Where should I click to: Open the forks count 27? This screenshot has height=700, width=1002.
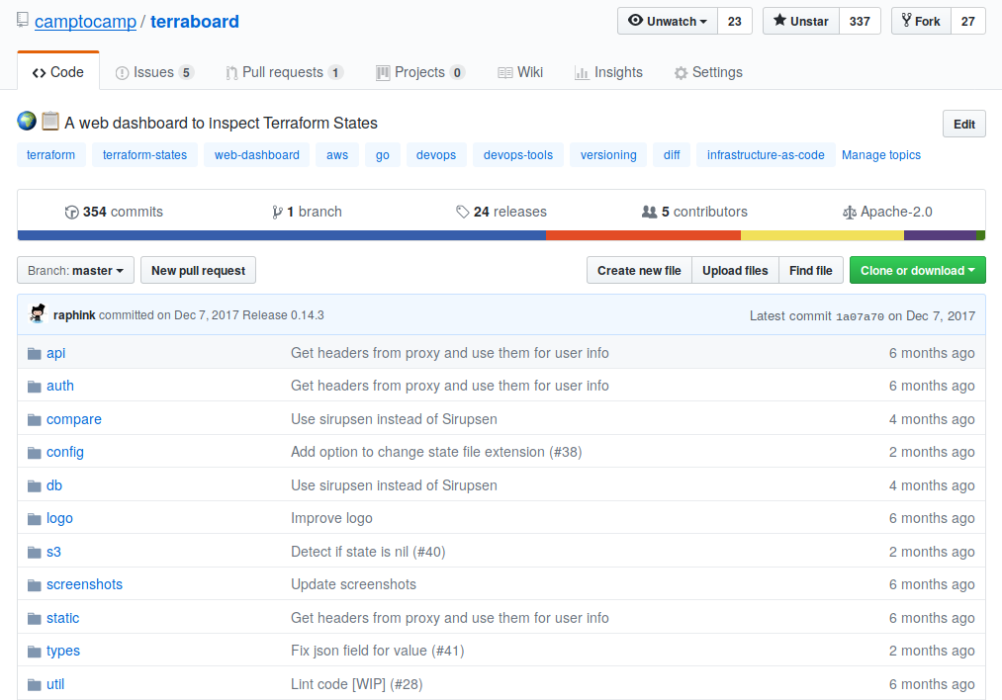click(x=968, y=21)
